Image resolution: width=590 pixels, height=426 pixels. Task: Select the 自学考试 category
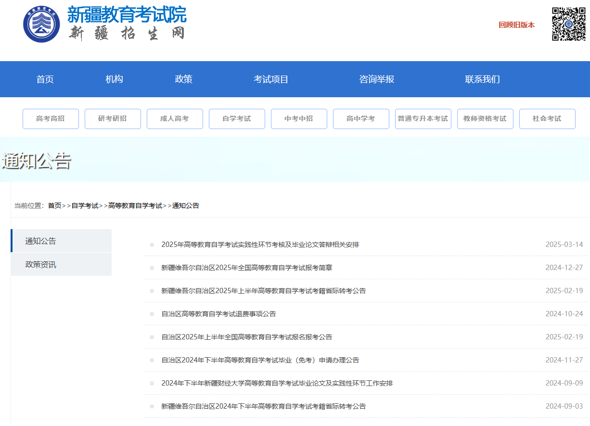(x=237, y=118)
